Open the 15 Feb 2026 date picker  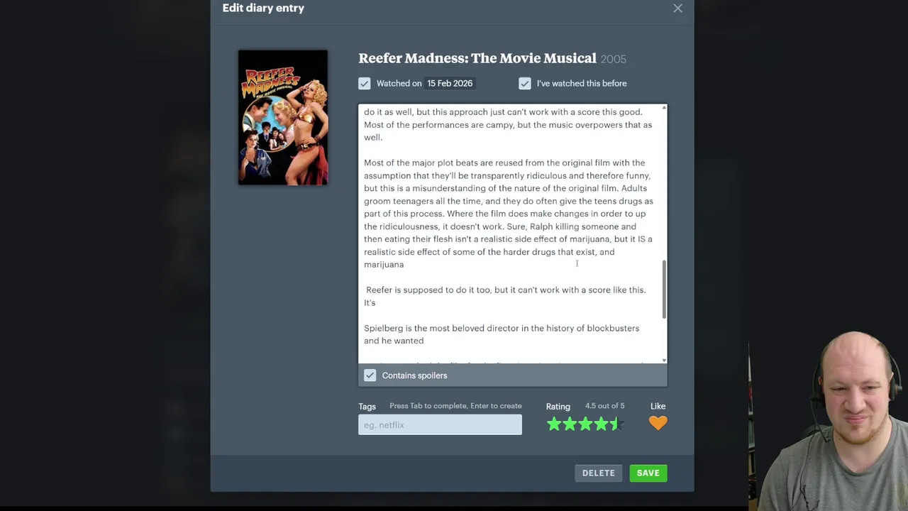[450, 83]
